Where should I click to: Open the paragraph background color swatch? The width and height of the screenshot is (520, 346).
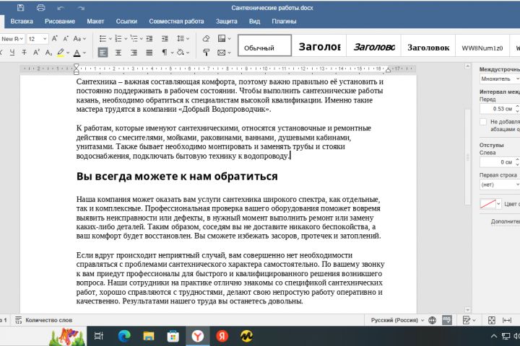click(x=490, y=203)
